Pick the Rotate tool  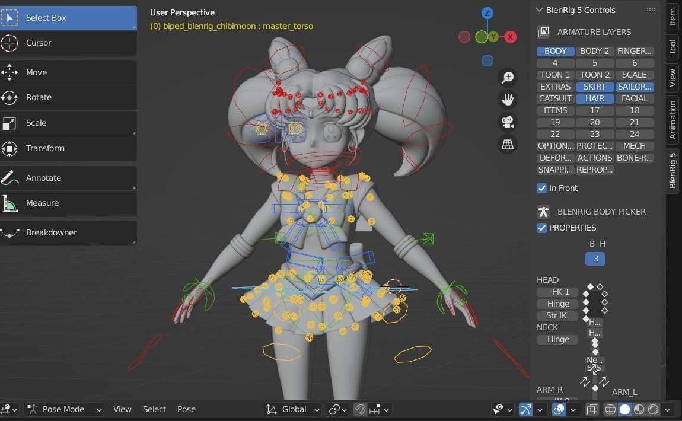[68, 97]
